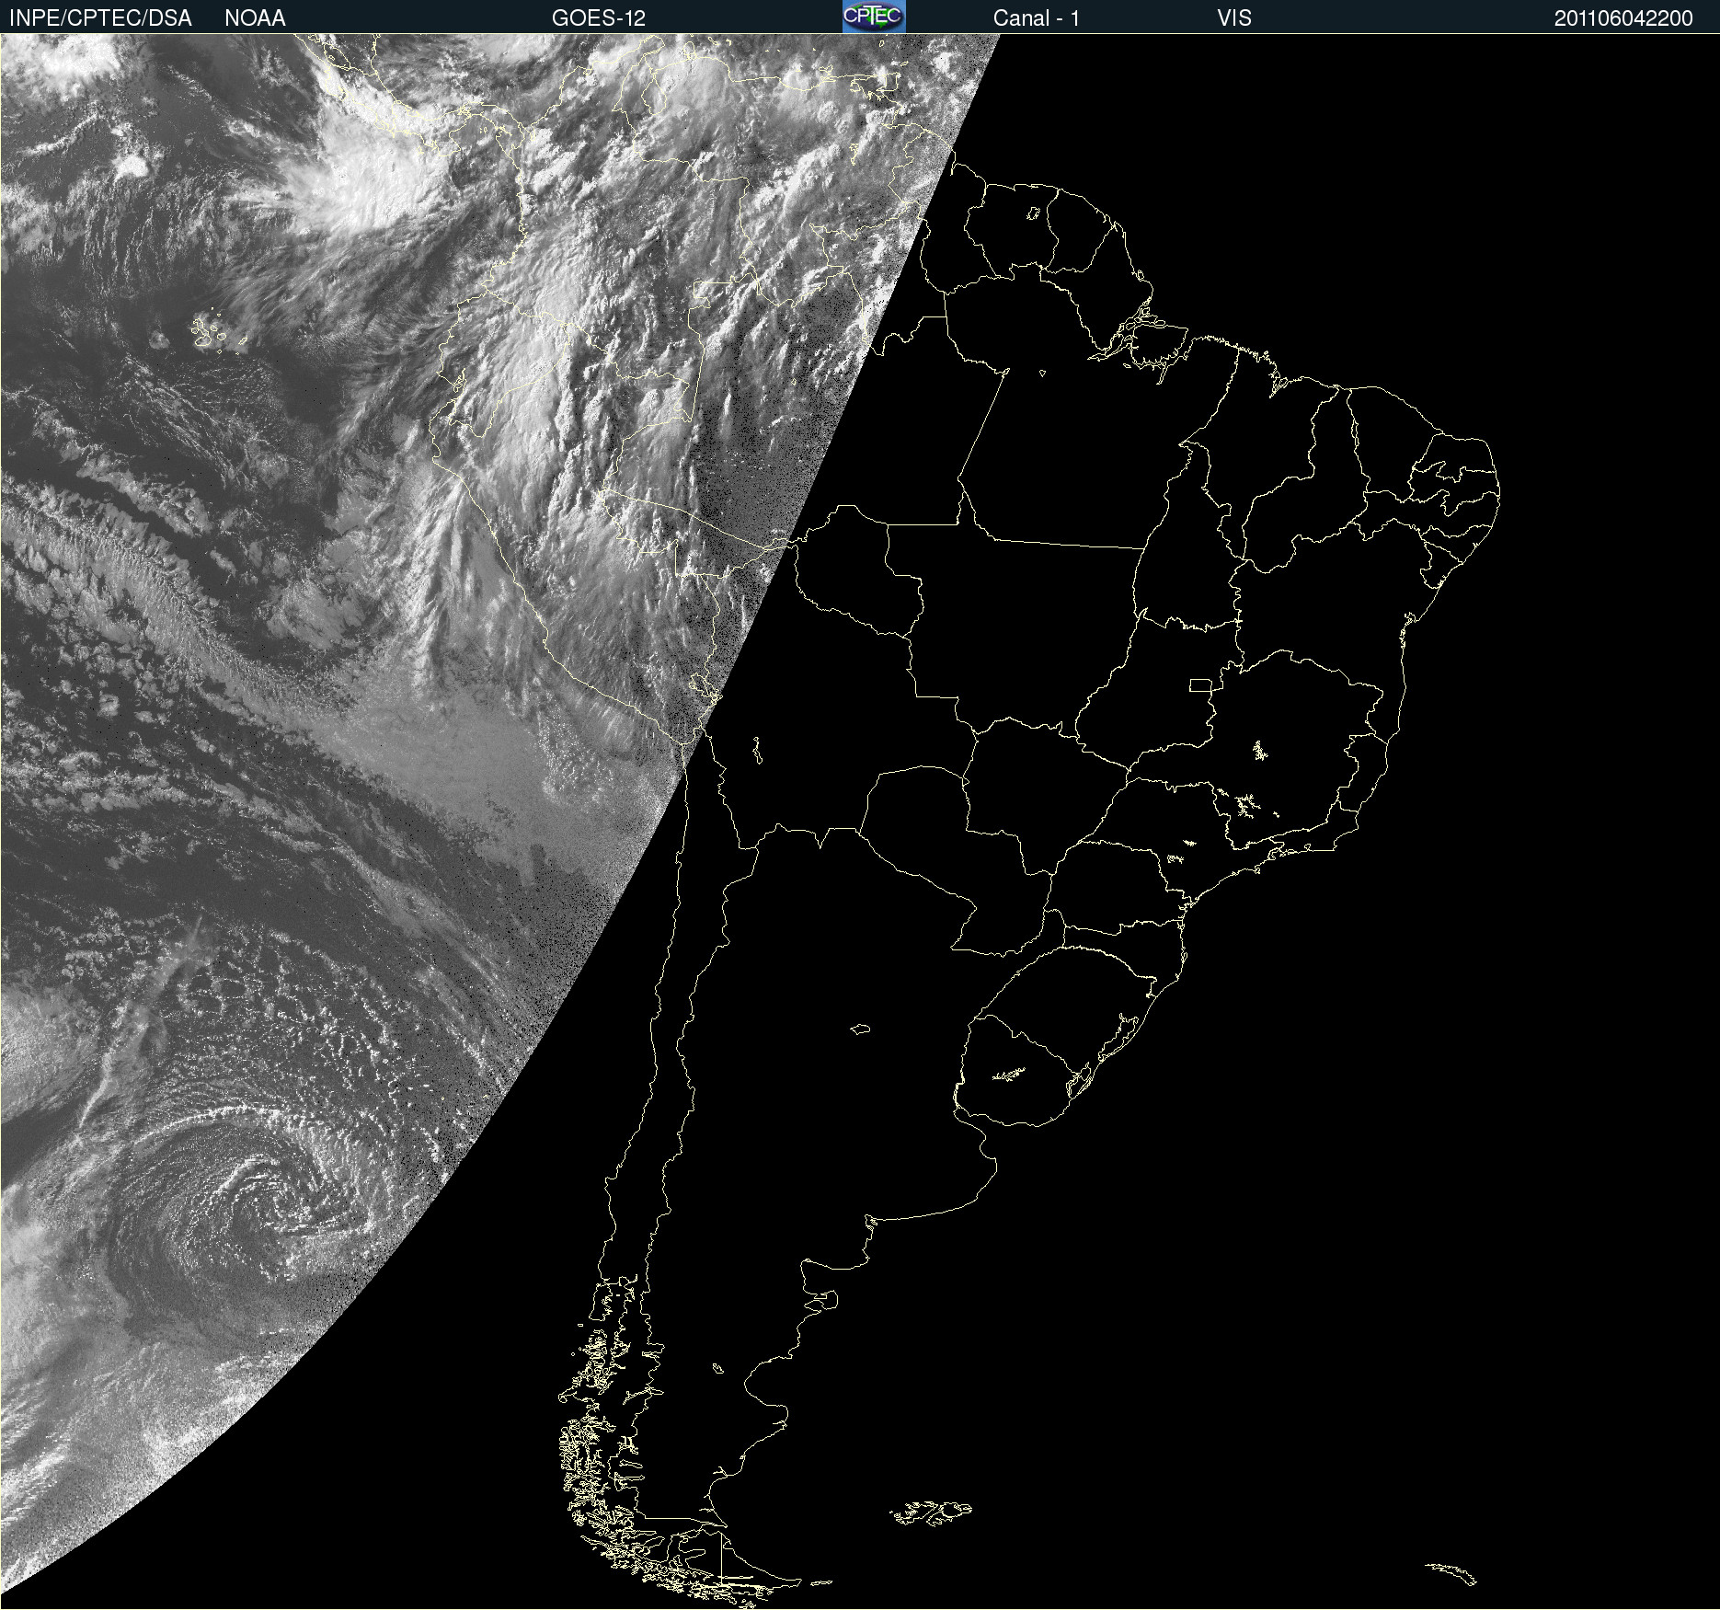Click the NOAA text in the header

point(255,18)
